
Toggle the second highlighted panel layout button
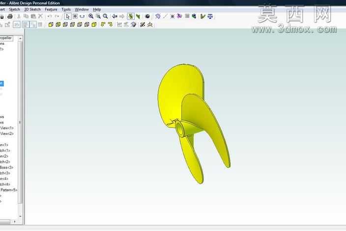tap(32, 25)
